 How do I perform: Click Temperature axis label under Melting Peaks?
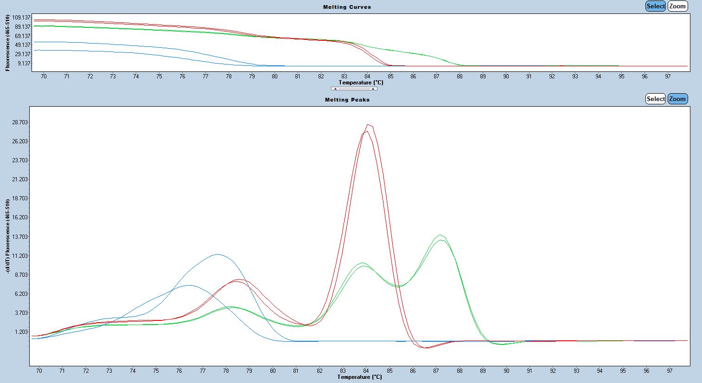pyautogui.click(x=360, y=377)
